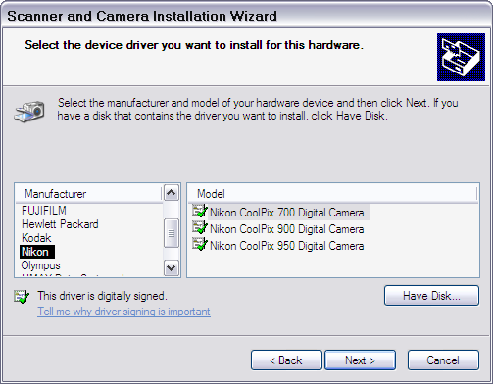
Task: Click the hardware wizard icon in header
Action: (x=461, y=57)
